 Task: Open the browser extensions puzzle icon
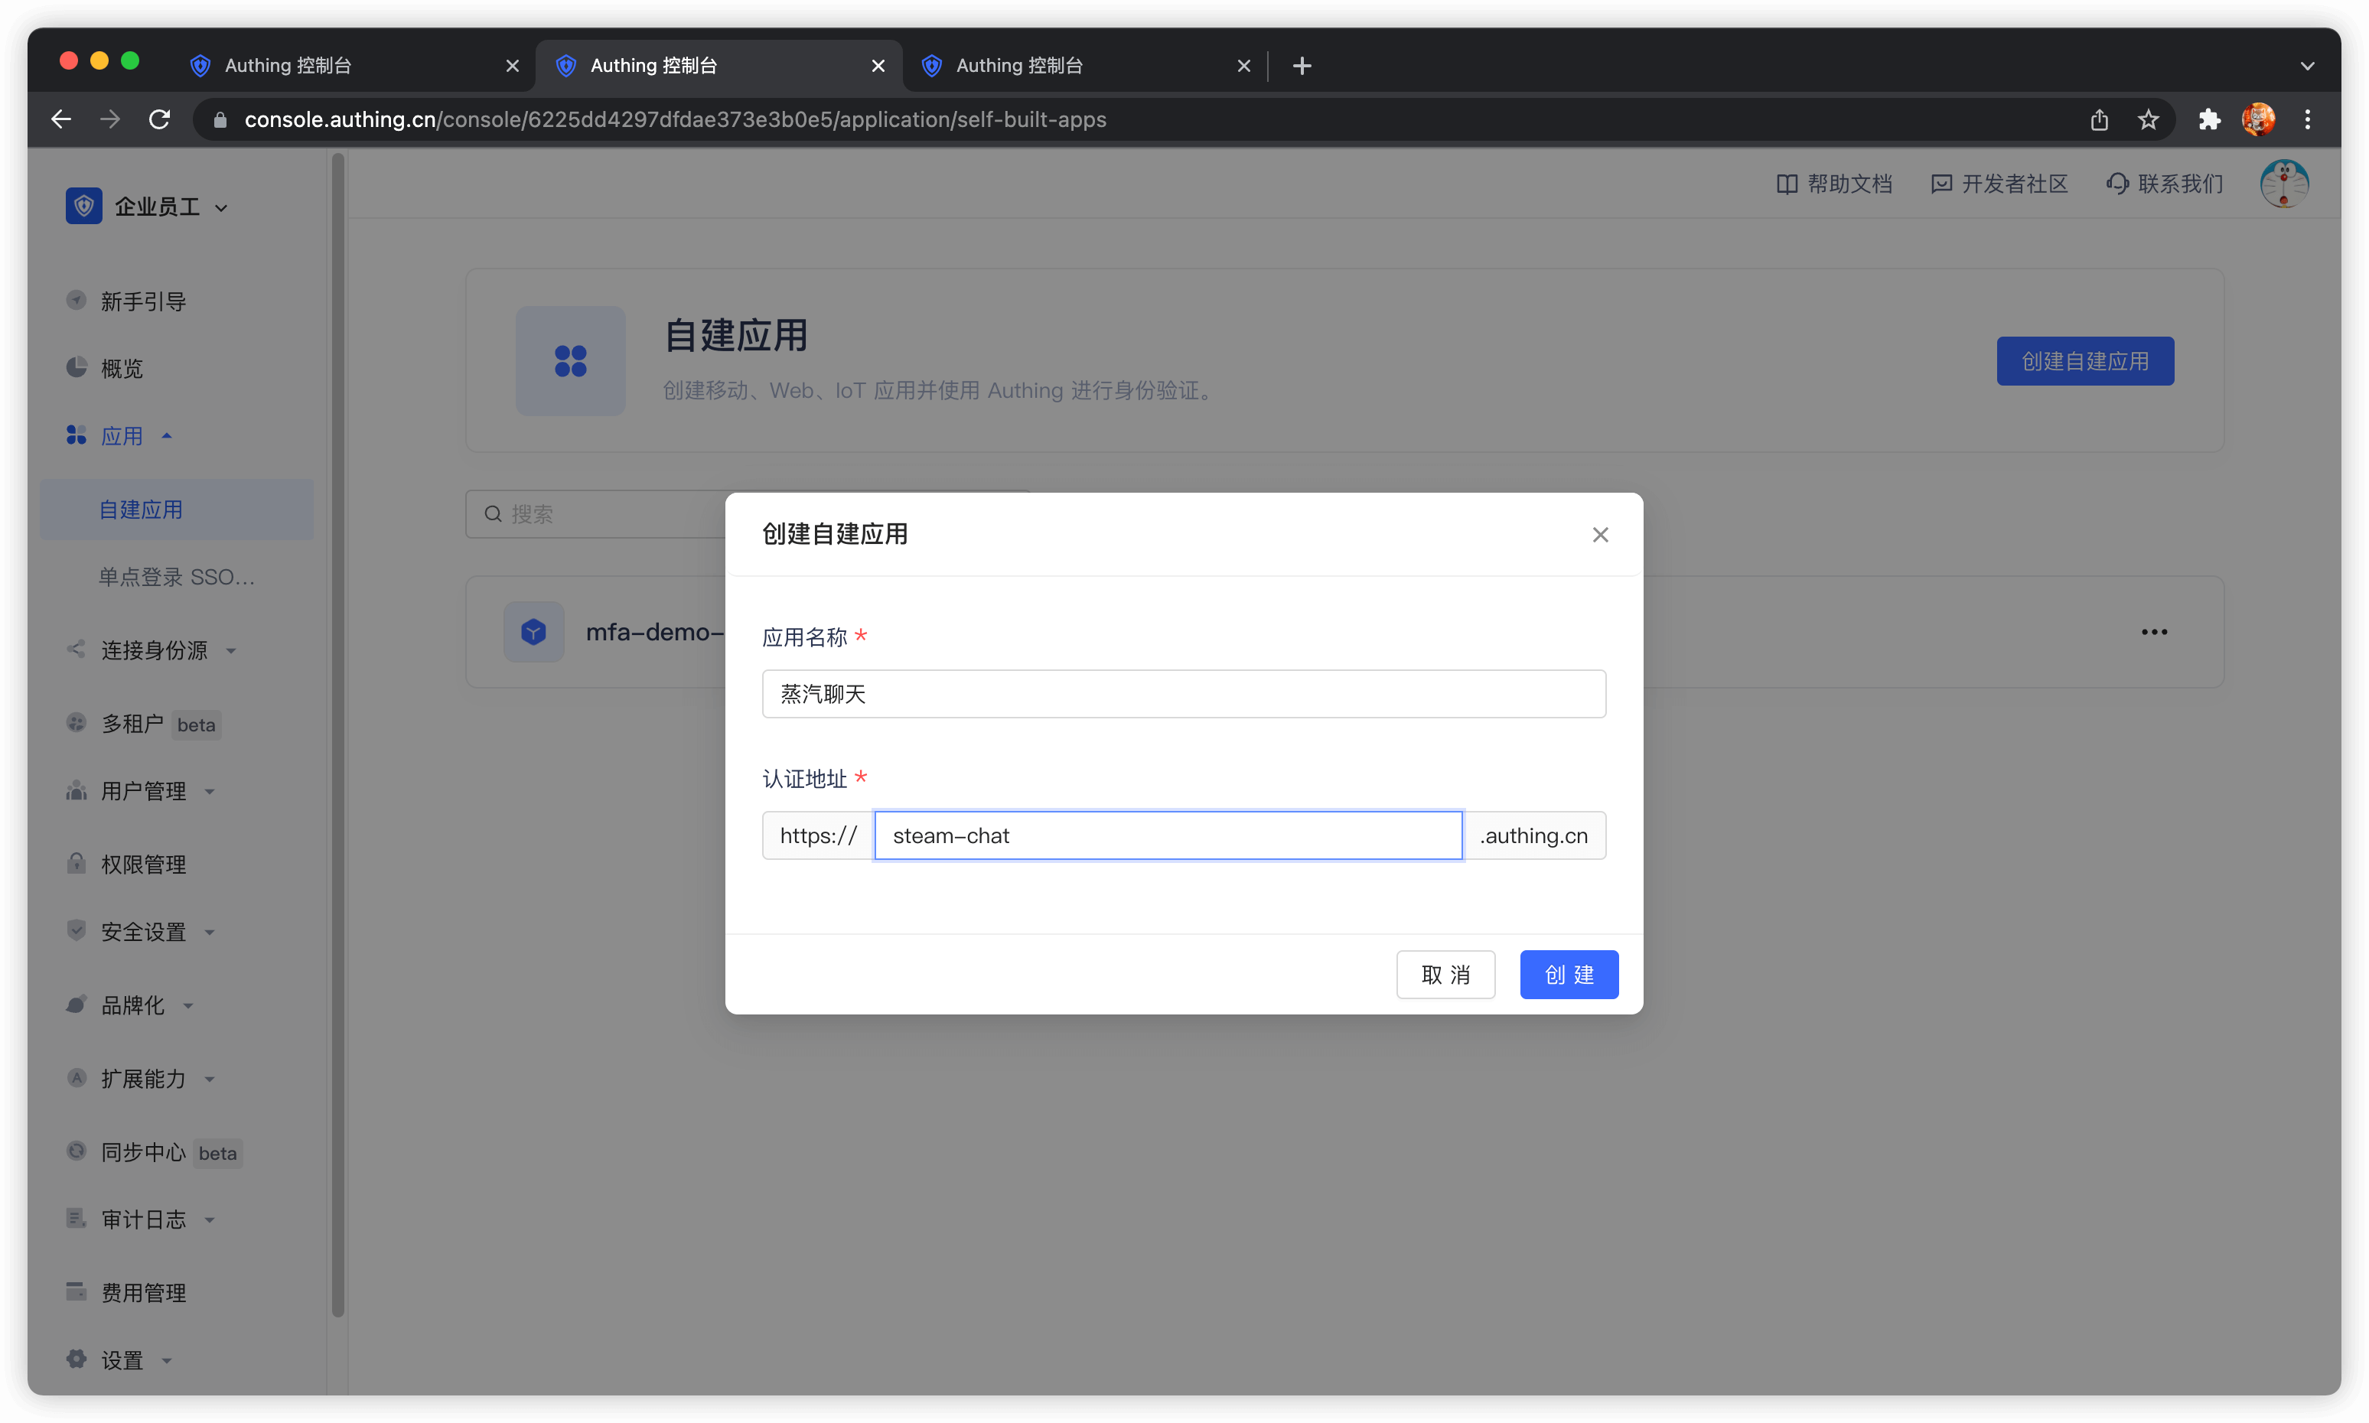click(2209, 119)
